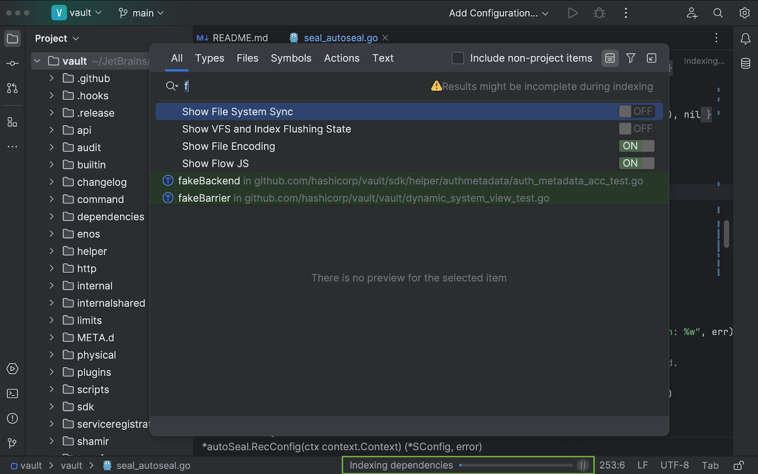The height and width of the screenshot is (474, 758).
Task: Click seal_autoseal.go breadcrumb in status bar
Action: 147,465
